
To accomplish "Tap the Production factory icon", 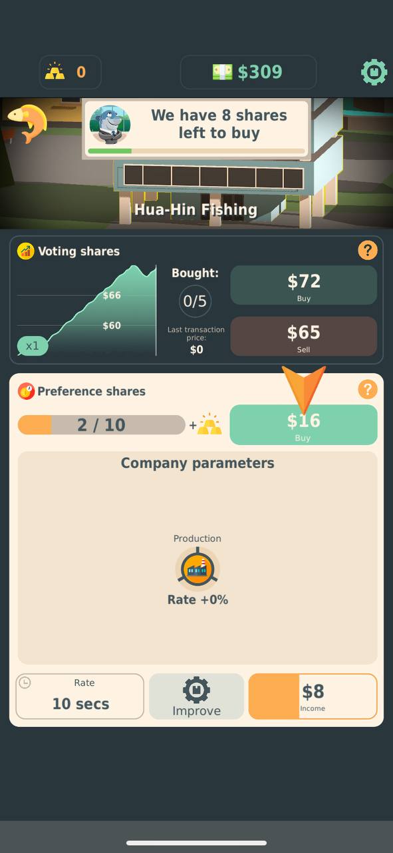I will 197,568.
